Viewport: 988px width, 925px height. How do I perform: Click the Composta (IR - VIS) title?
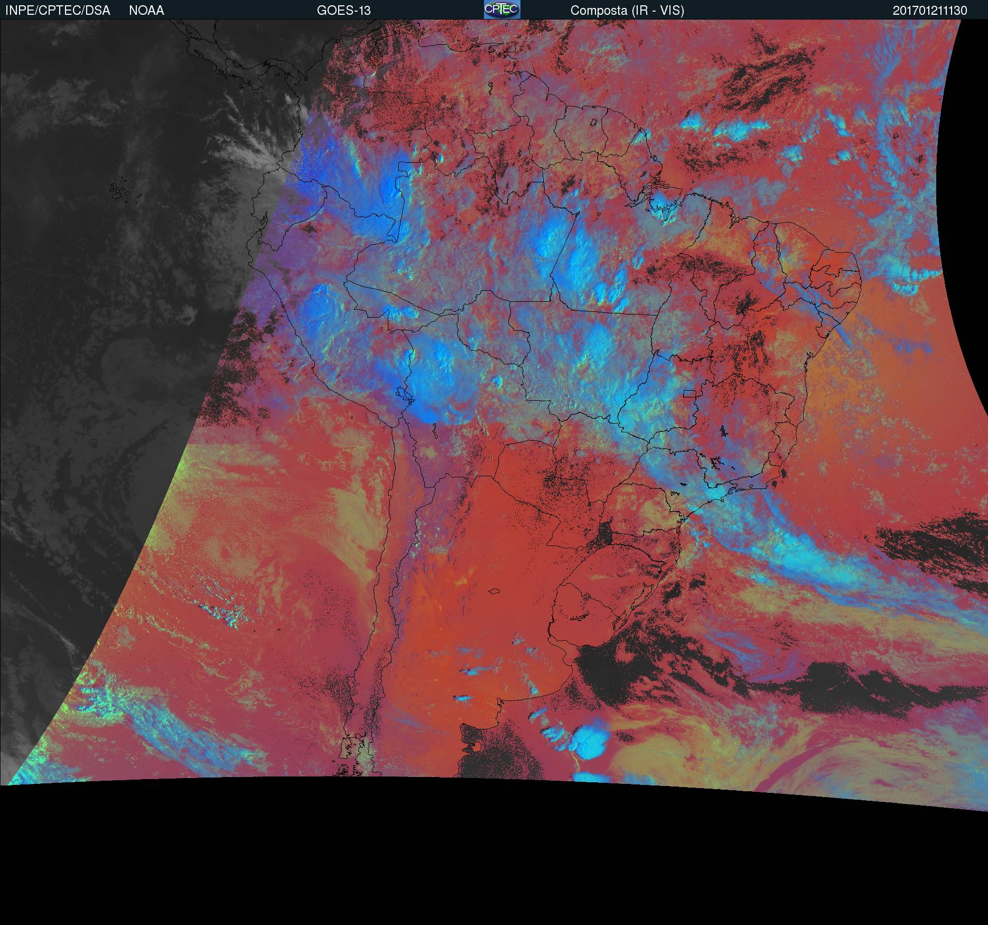pos(627,11)
